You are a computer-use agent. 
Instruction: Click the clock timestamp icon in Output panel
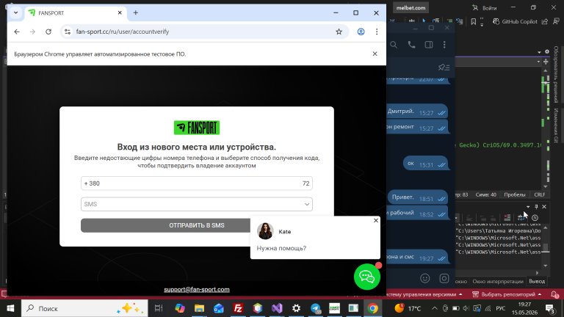535,217
